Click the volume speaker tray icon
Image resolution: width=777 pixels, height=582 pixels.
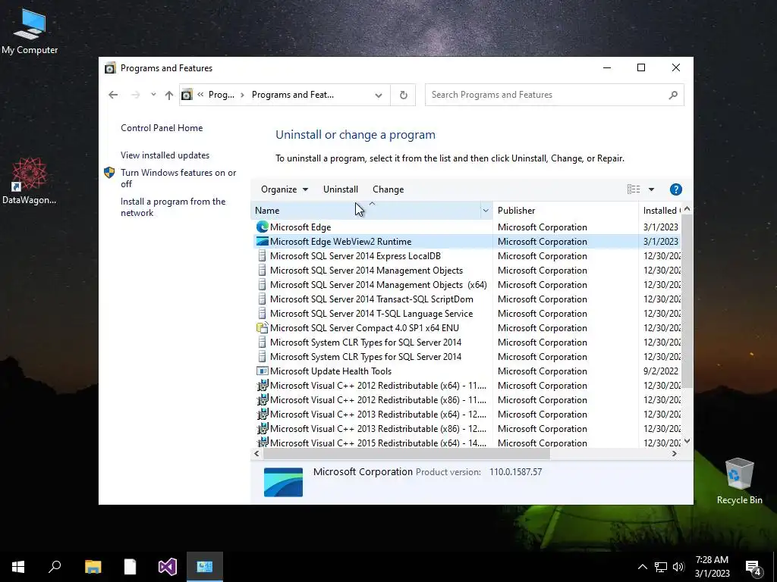point(678,567)
